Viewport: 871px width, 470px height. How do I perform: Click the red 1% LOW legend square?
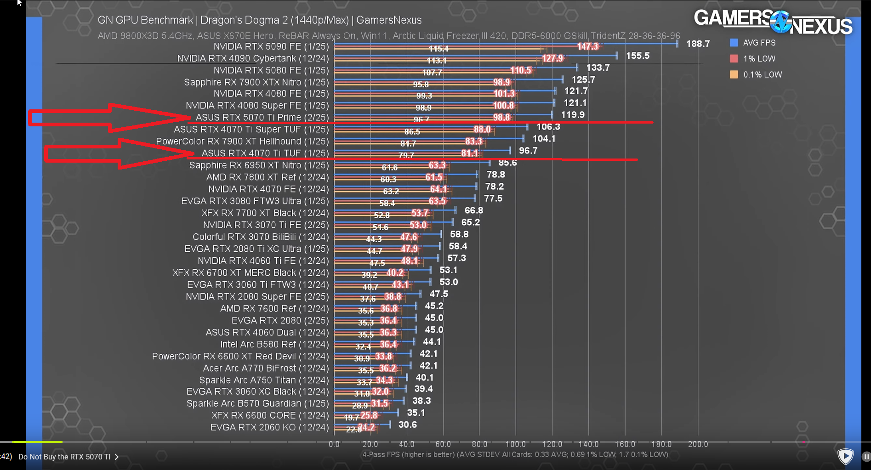coord(734,59)
